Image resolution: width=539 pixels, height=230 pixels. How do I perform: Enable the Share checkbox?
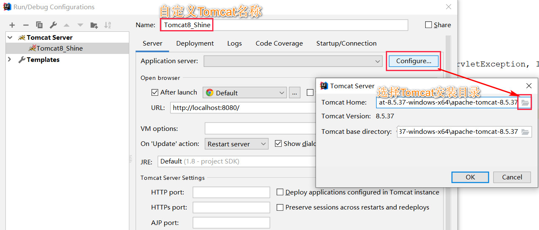pyautogui.click(x=429, y=25)
